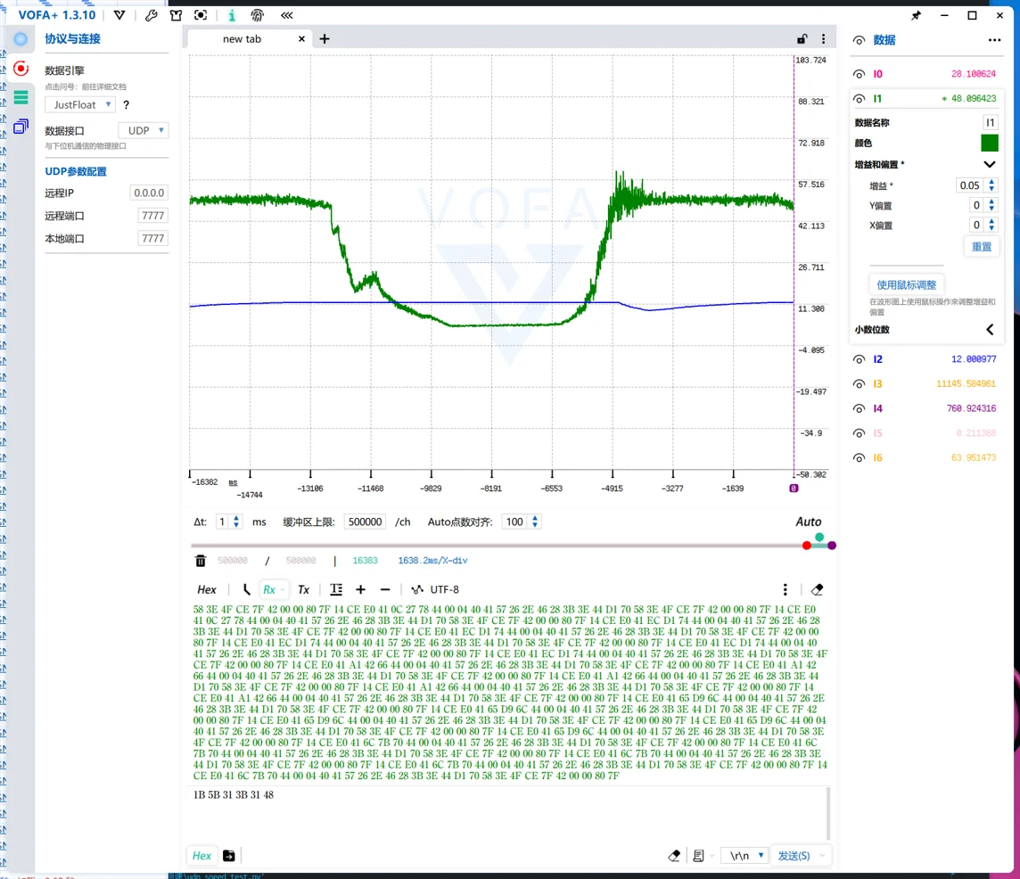1020x879 pixels.
Task: Click the fingerprint icon in title bar
Action: pos(258,15)
